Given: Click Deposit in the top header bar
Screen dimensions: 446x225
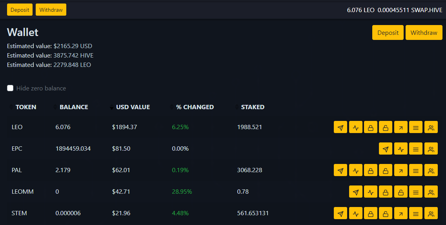Looking at the screenshot, I should pos(20,10).
